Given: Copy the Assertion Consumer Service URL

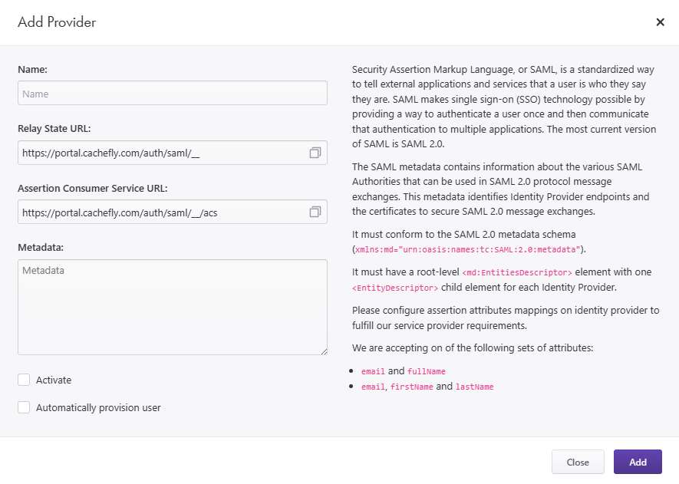Looking at the screenshot, I should pos(315,212).
